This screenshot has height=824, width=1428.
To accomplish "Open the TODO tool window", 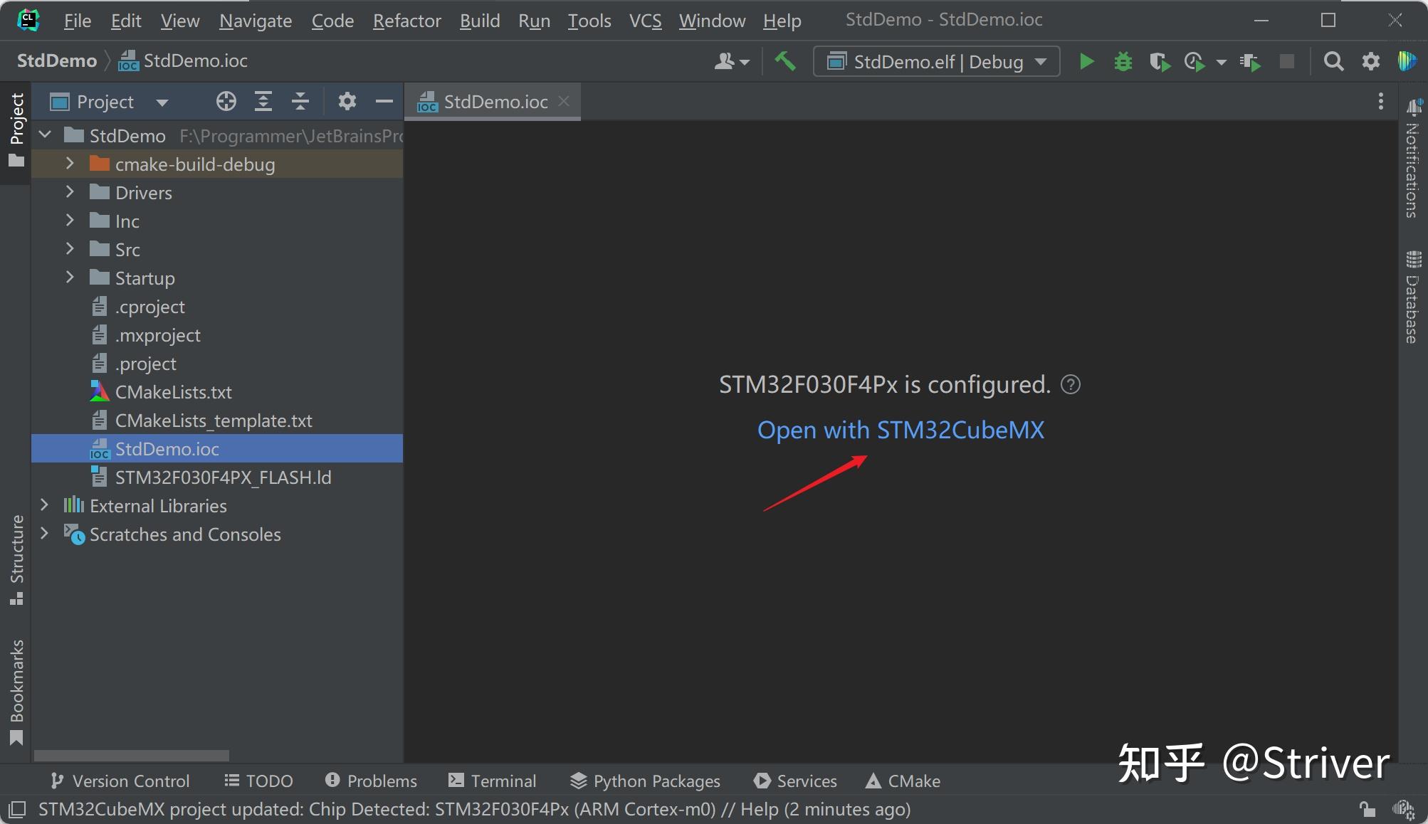I will [x=258, y=781].
